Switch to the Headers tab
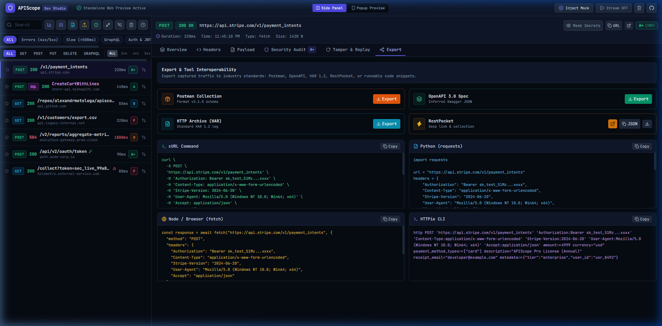This screenshot has width=662, height=326. (x=209, y=50)
